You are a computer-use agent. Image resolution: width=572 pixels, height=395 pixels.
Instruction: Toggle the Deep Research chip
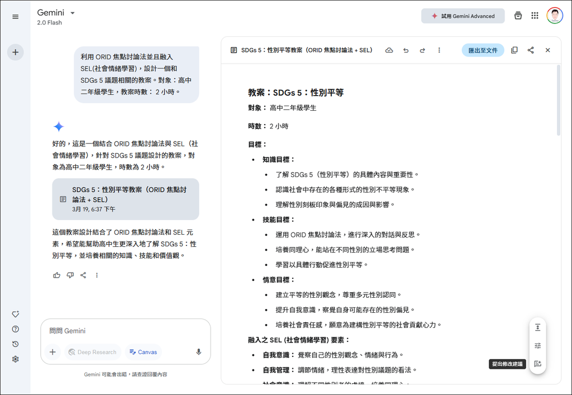[x=93, y=352]
